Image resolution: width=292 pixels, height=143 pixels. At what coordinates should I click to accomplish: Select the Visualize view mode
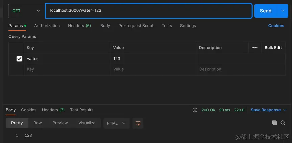click(x=87, y=123)
